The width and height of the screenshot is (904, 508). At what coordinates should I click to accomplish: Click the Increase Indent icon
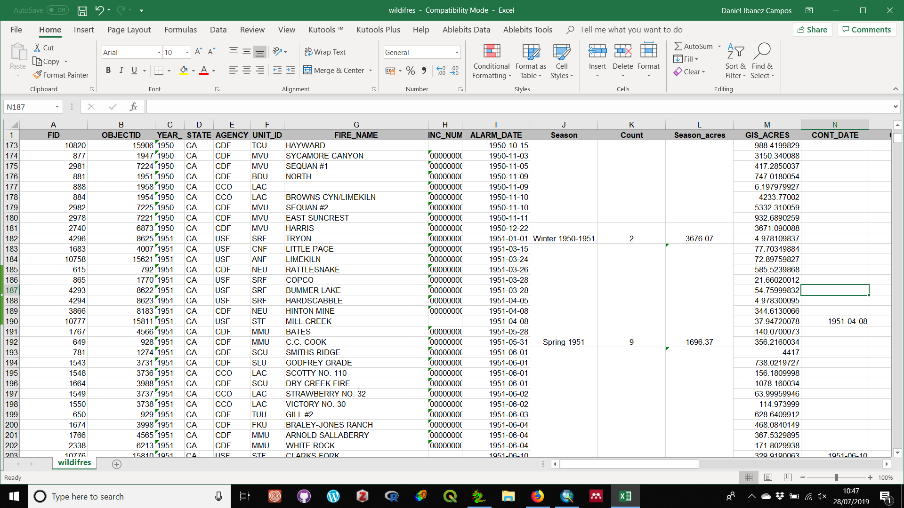pyautogui.click(x=291, y=70)
